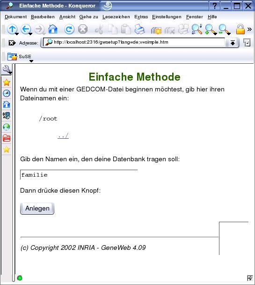
Task: Open the Home page icon in toolbar
Action: click(x=53, y=29)
